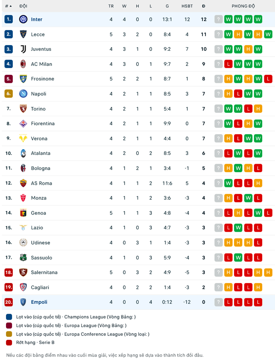
Task: Toggle Salernitana's question-mark result badge
Action: 219,272
